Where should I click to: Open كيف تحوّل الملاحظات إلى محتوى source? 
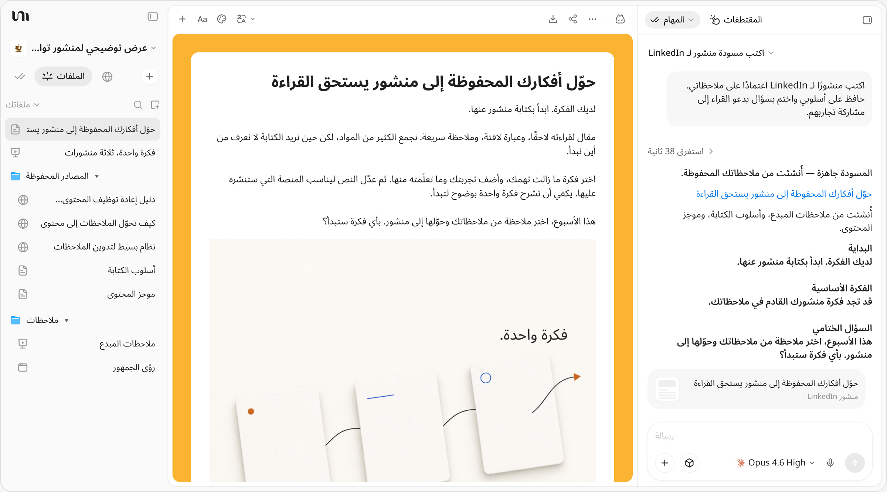pos(83,223)
